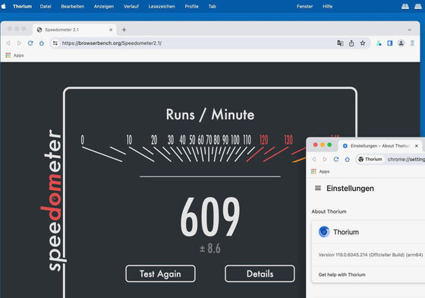Open Get help with Thorium link
The width and height of the screenshot is (425, 298).
(x=342, y=274)
